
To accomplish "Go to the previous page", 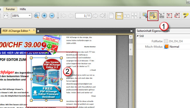I will [x=71, y=15].
